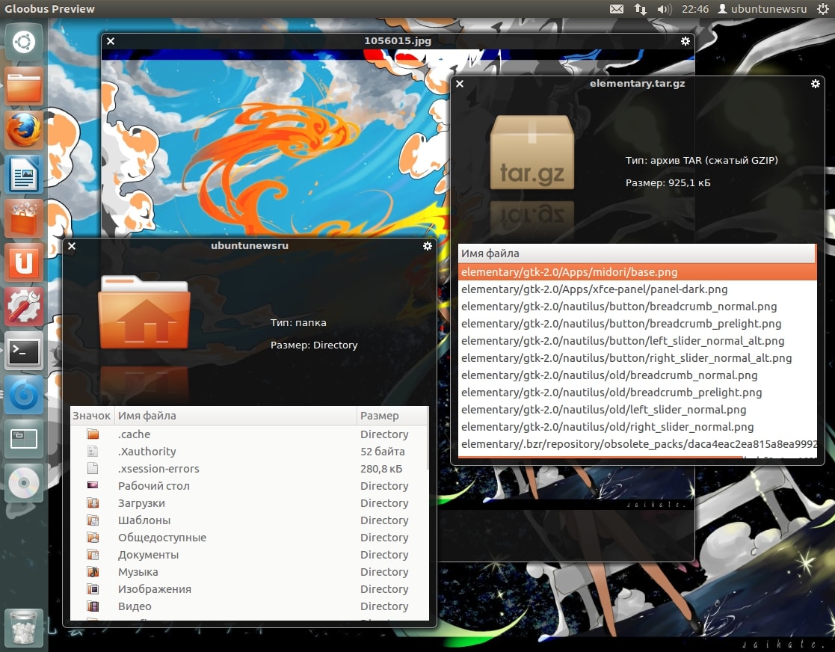Select the Загрузки folder row

(x=249, y=503)
